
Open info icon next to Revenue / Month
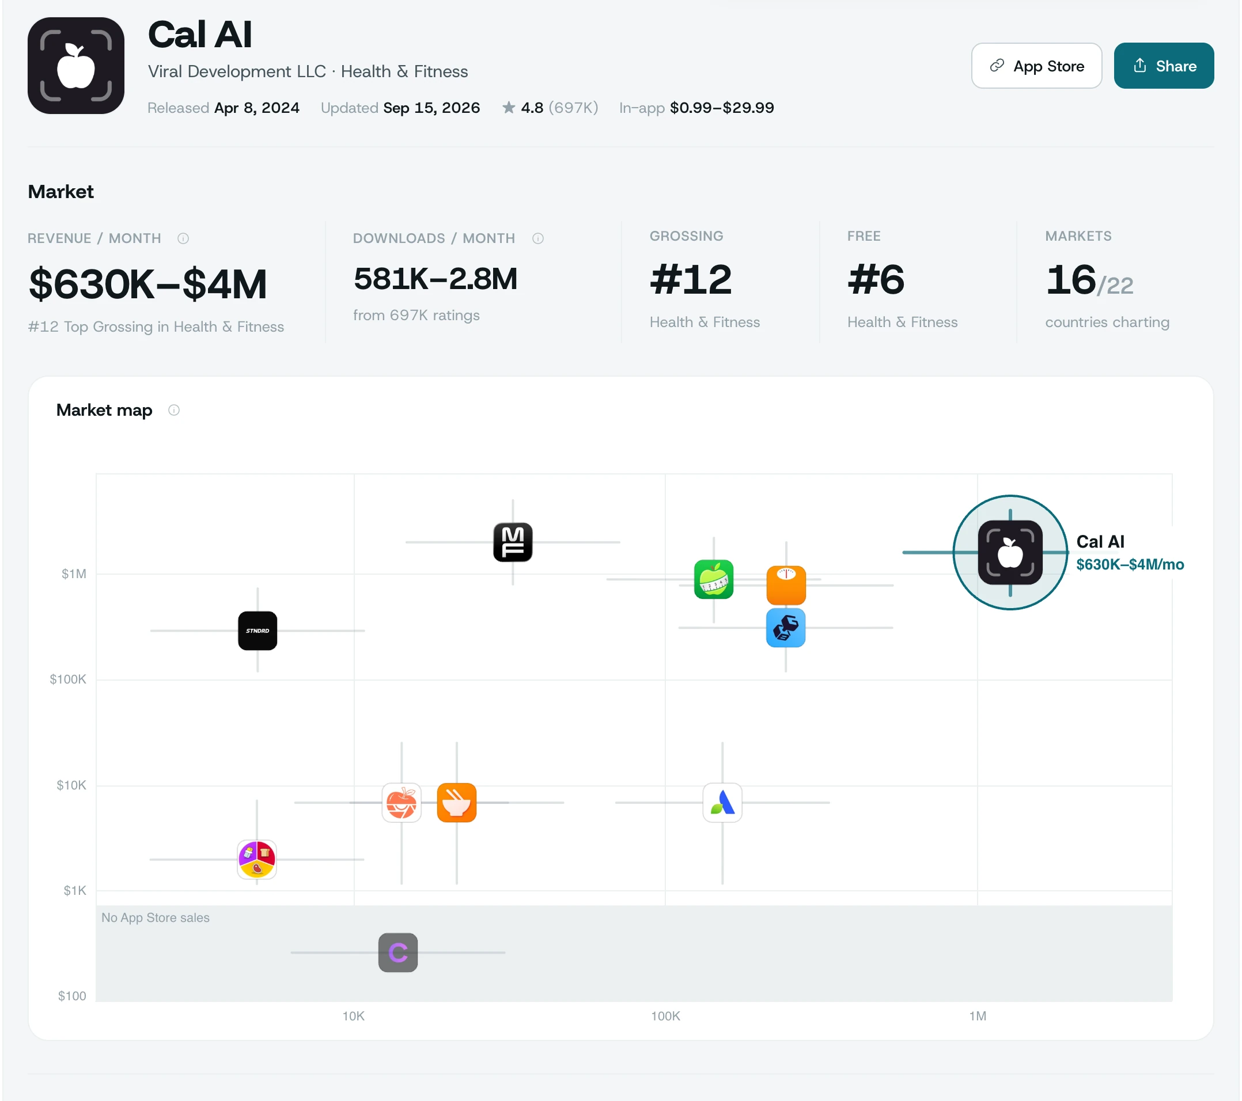point(183,238)
